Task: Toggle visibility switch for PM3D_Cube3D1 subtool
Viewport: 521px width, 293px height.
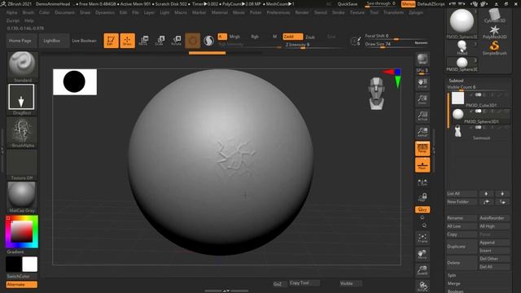Action: 478,94
